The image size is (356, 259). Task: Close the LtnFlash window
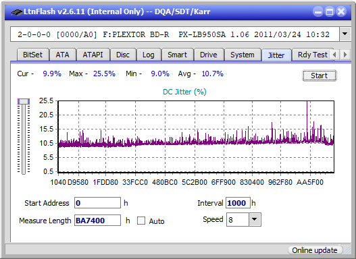(341, 11)
